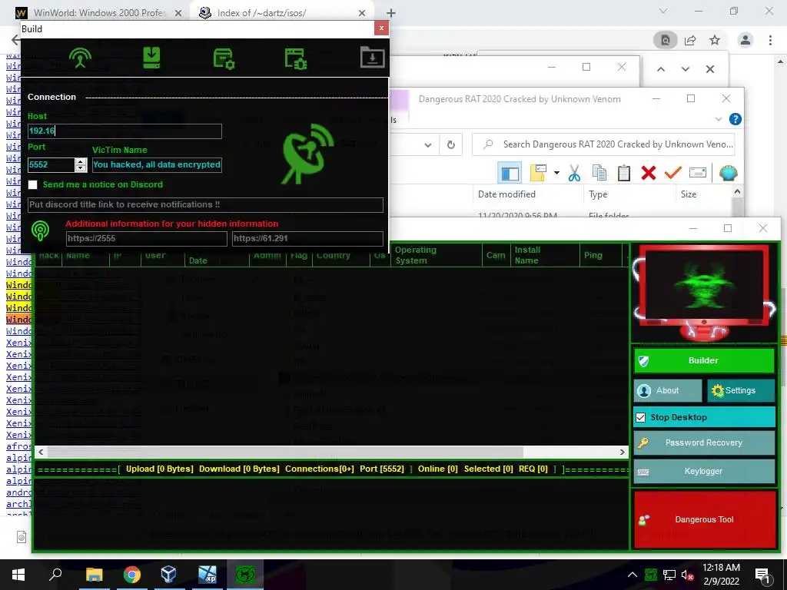Sort by the Date modified column
Image resolution: width=787 pixels, height=590 pixels.
tap(506, 194)
